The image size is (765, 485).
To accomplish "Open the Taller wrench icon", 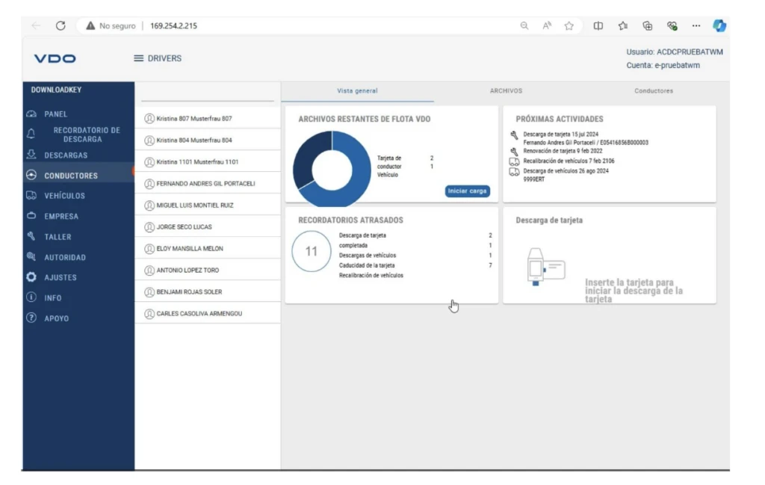I will coord(31,236).
